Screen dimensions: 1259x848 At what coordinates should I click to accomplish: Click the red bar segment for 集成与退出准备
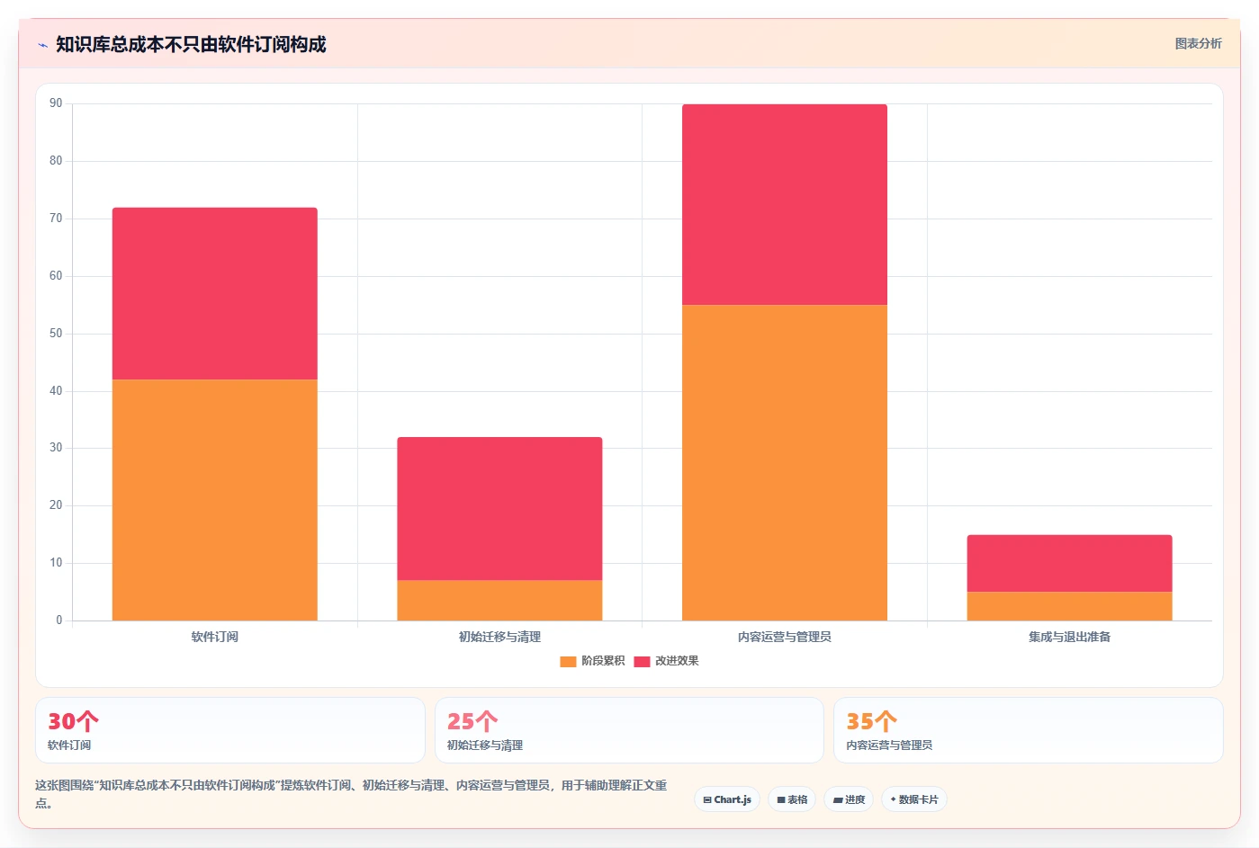coord(1069,563)
